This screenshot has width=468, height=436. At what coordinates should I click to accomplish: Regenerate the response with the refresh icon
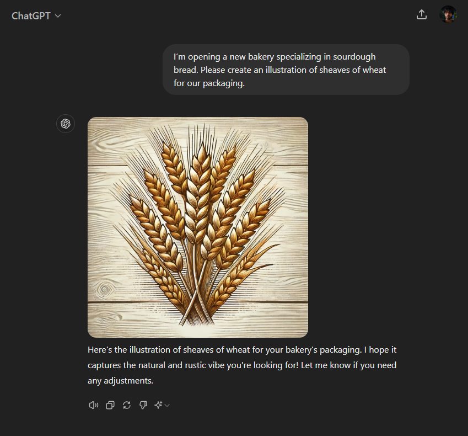127,405
